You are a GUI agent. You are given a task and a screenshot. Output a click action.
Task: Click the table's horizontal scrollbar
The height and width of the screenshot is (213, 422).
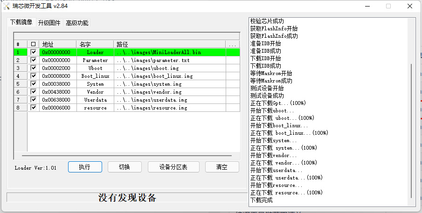tap(127, 156)
